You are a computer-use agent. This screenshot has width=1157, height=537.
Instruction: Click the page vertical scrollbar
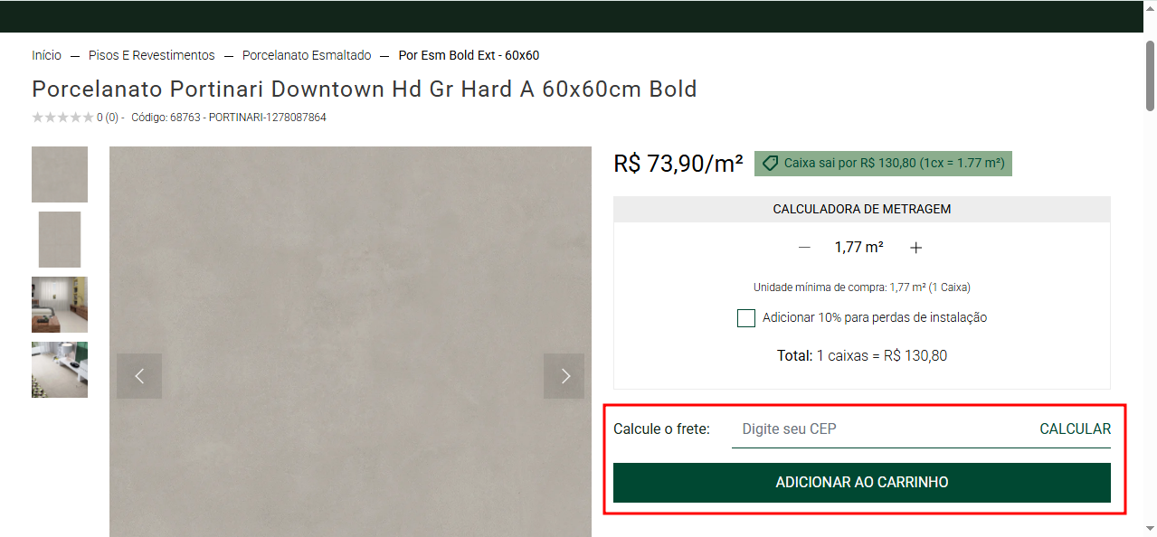tap(1150, 77)
